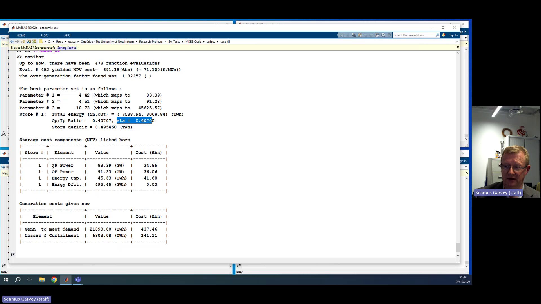Click the Paste icon in quick access toolbar

click(x=360, y=35)
